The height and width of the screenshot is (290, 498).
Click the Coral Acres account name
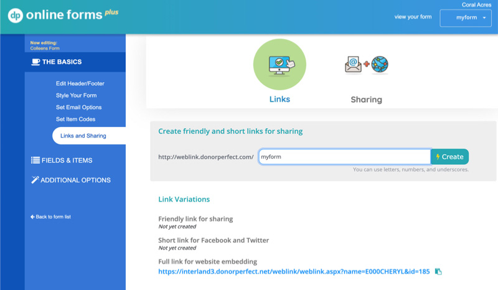[x=476, y=5]
